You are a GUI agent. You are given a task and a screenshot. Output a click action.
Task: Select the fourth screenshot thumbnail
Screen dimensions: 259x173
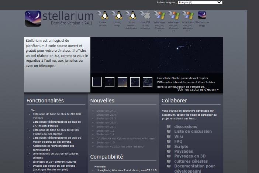135,82
